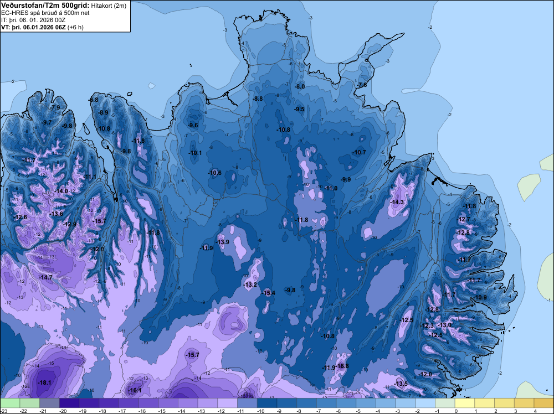This screenshot has height=414, width=554.
Task: Select the legend color cell labeled -14
Action: [x=188, y=403]
